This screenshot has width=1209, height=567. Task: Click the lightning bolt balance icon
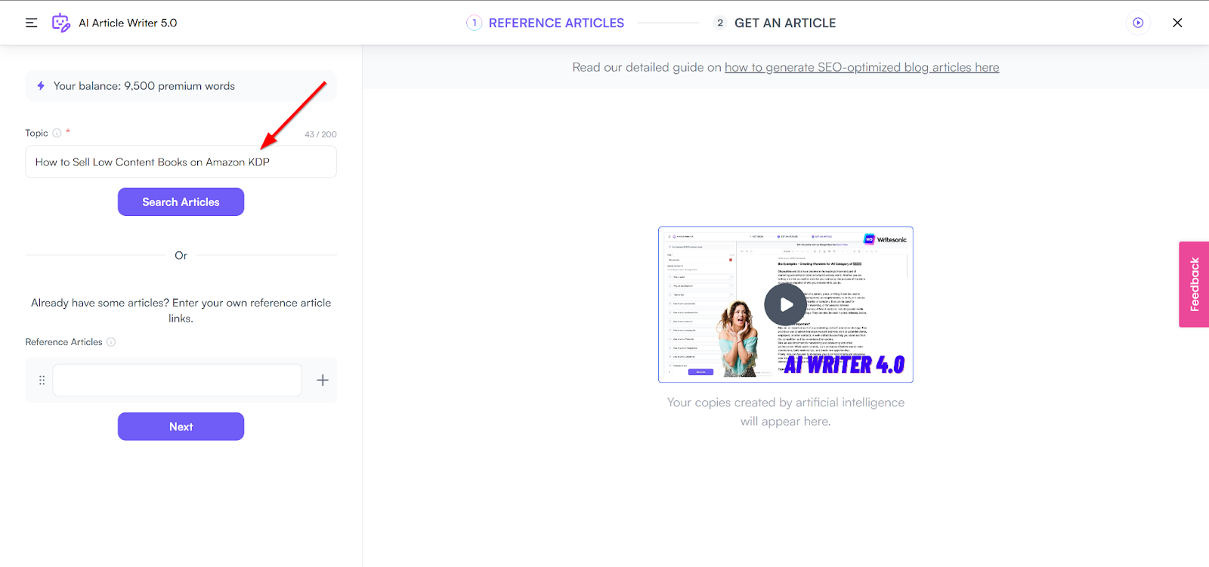click(41, 86)
